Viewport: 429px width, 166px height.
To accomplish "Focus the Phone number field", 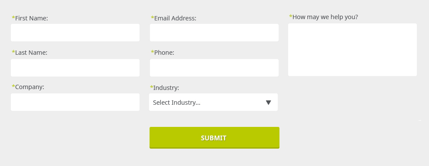I will (x=214, y=68).
